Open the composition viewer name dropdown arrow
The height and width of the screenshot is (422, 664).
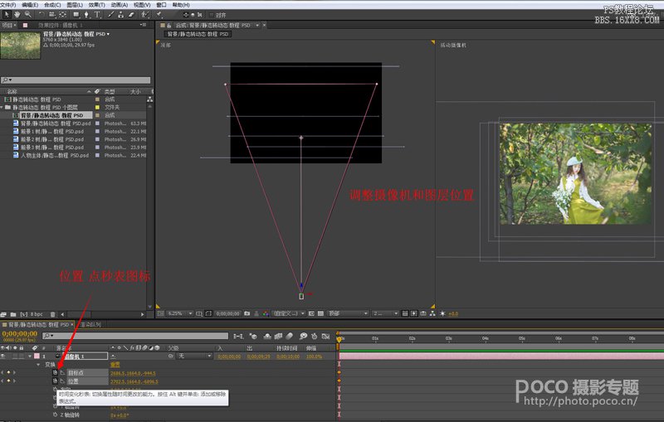pyautogui.click(x=257, y=26)
